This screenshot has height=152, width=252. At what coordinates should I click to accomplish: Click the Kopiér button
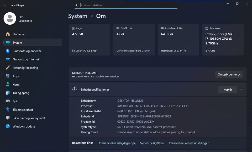pos(228,90)
